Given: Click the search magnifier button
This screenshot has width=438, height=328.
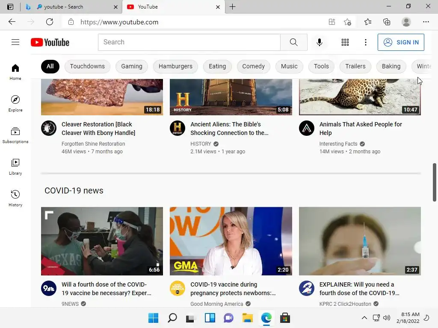Looking at the screenshot, I should pos(293,42).
